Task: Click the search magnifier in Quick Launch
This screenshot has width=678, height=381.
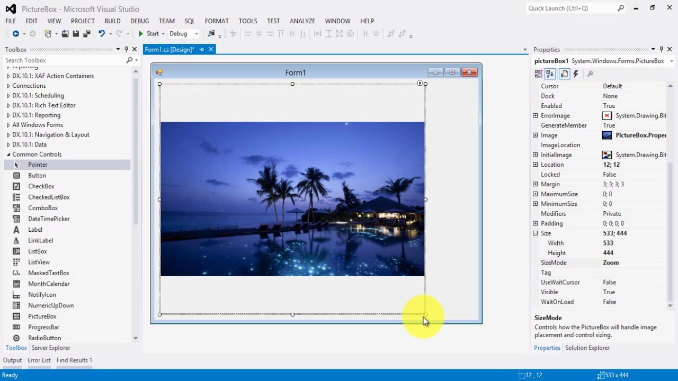Action: 621,8
